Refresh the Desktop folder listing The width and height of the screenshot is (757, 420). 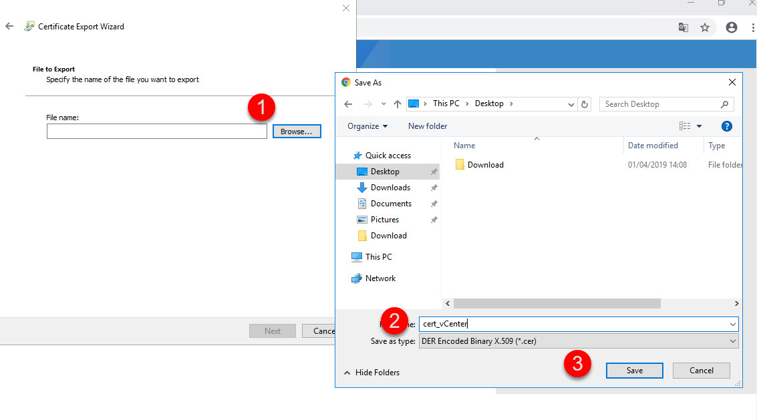click(585, 104)
